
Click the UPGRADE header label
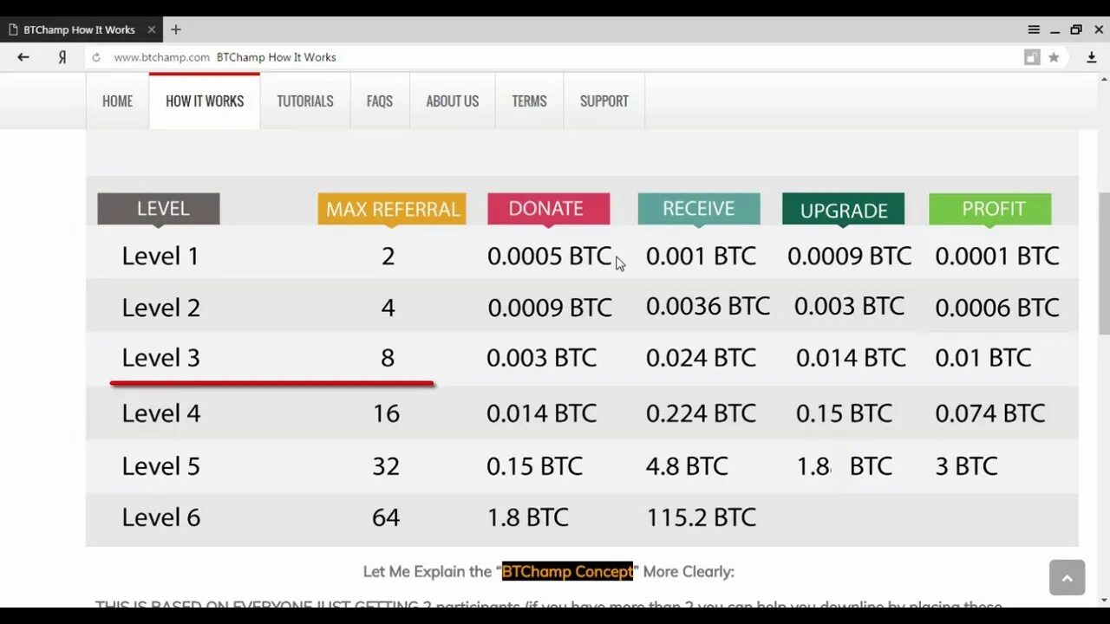click(x=843, y=209)
